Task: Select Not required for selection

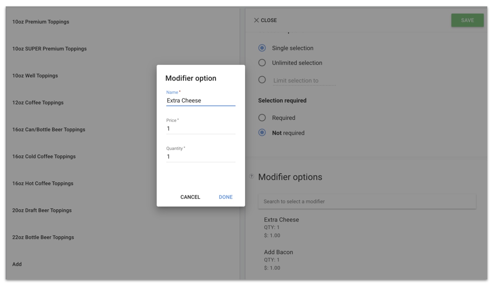Action: 262,133
